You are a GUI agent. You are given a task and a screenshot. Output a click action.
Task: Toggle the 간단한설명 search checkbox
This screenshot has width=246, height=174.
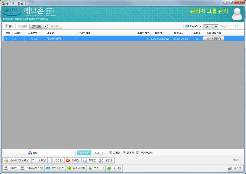click(x=138, y=153)
